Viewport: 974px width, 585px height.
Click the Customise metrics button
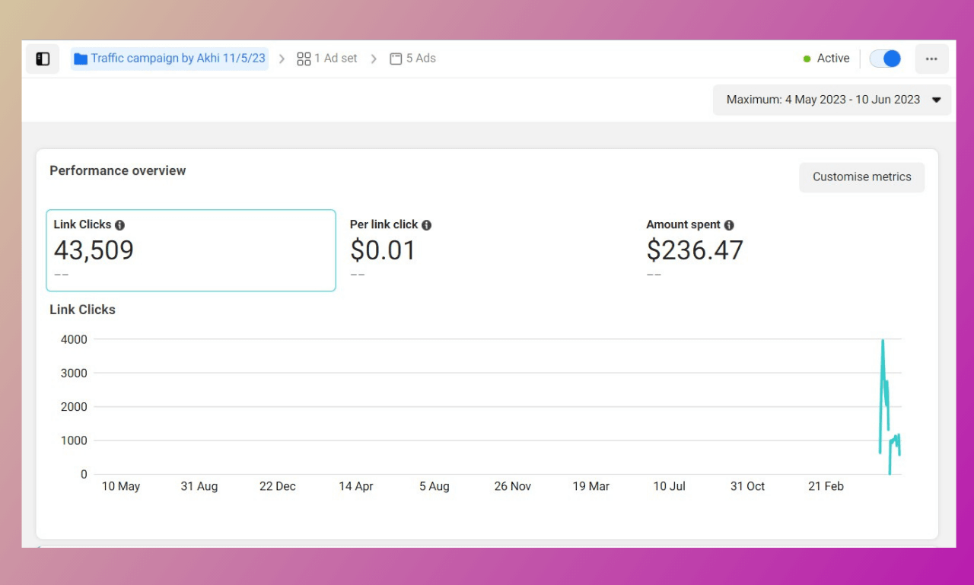[x=862, y=177]
